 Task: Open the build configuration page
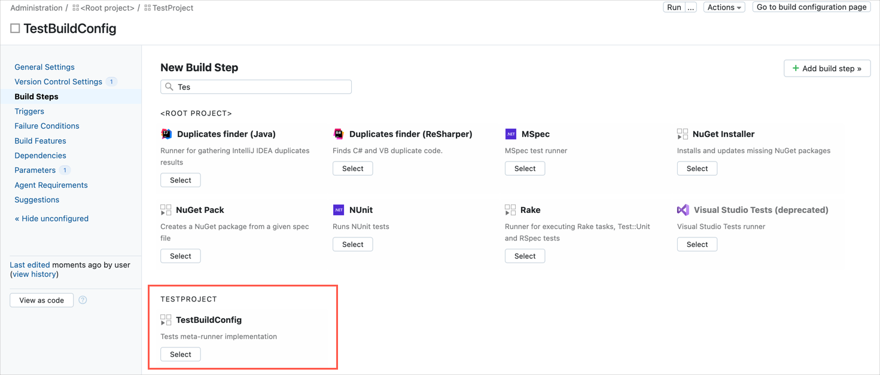(x=811, y=7)
